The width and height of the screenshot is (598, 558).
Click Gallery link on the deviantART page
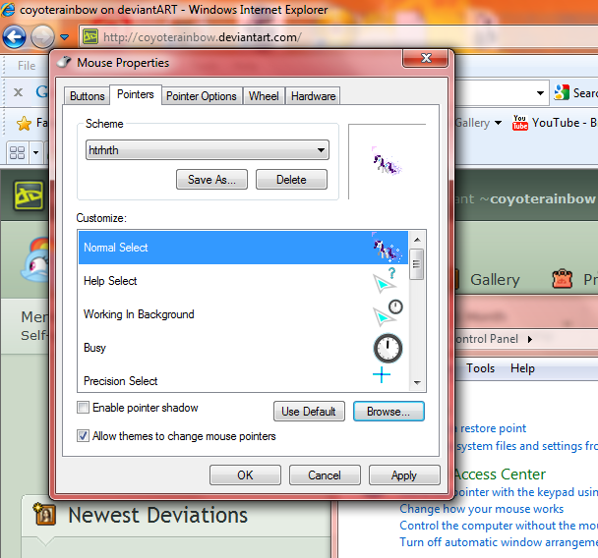495,280
